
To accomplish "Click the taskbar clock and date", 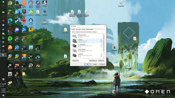I will (x=3, y=91).
